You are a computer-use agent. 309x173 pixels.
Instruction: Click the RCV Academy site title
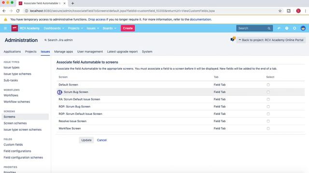click(x=30, y=28)
